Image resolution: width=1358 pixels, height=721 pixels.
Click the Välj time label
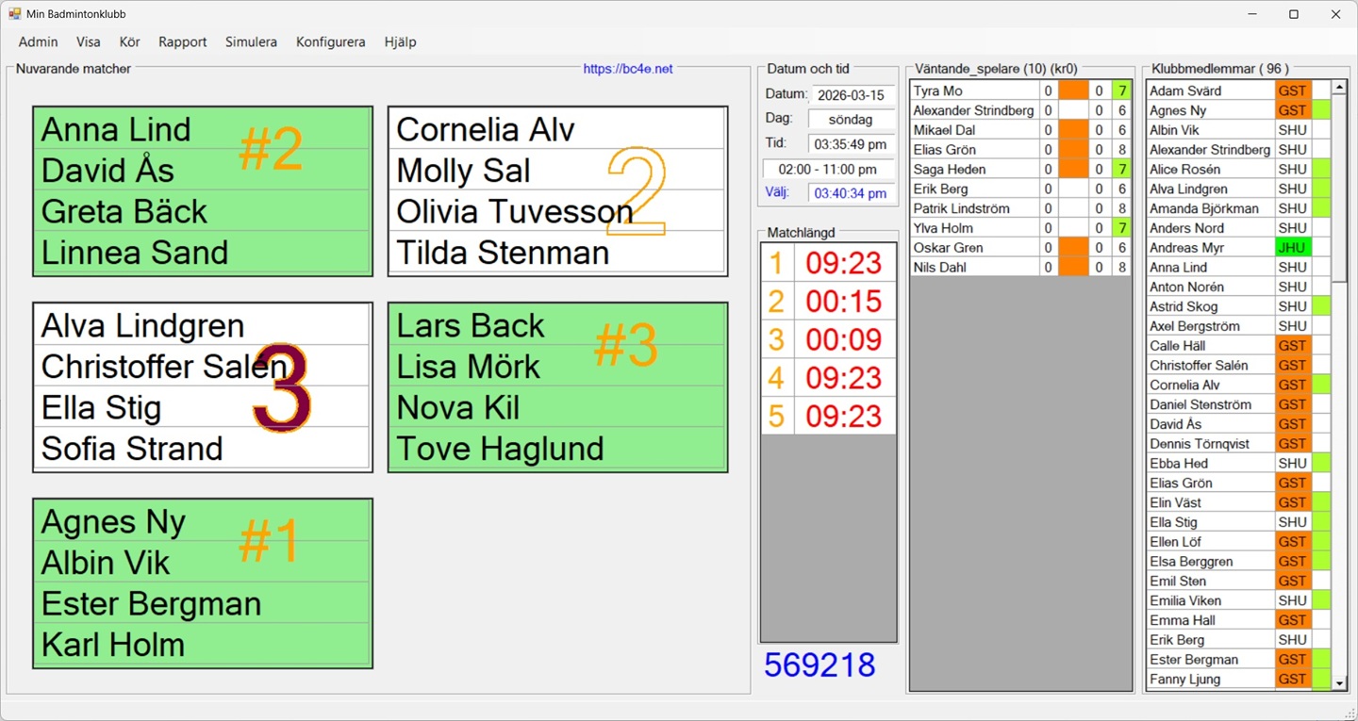click(778, 192)
